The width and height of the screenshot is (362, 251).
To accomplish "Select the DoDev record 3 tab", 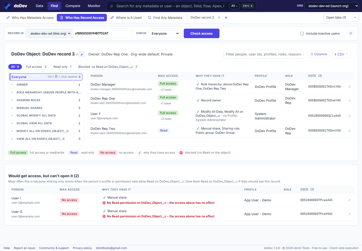I will (x=202, y=18).
